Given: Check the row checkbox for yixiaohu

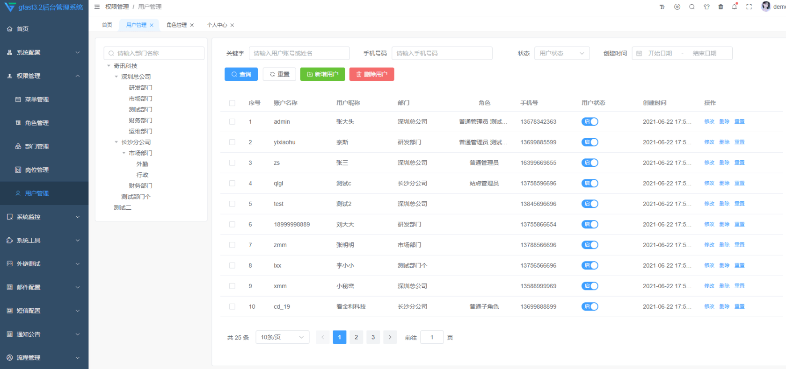Looking at the screenshot, I should pos(232,142).
